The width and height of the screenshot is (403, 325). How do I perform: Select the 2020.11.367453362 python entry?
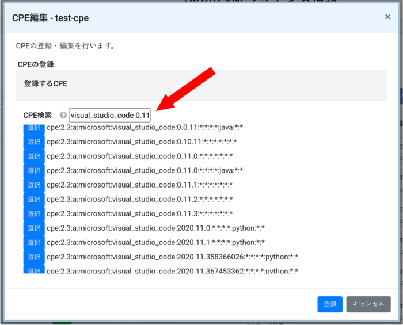(34, 269)
